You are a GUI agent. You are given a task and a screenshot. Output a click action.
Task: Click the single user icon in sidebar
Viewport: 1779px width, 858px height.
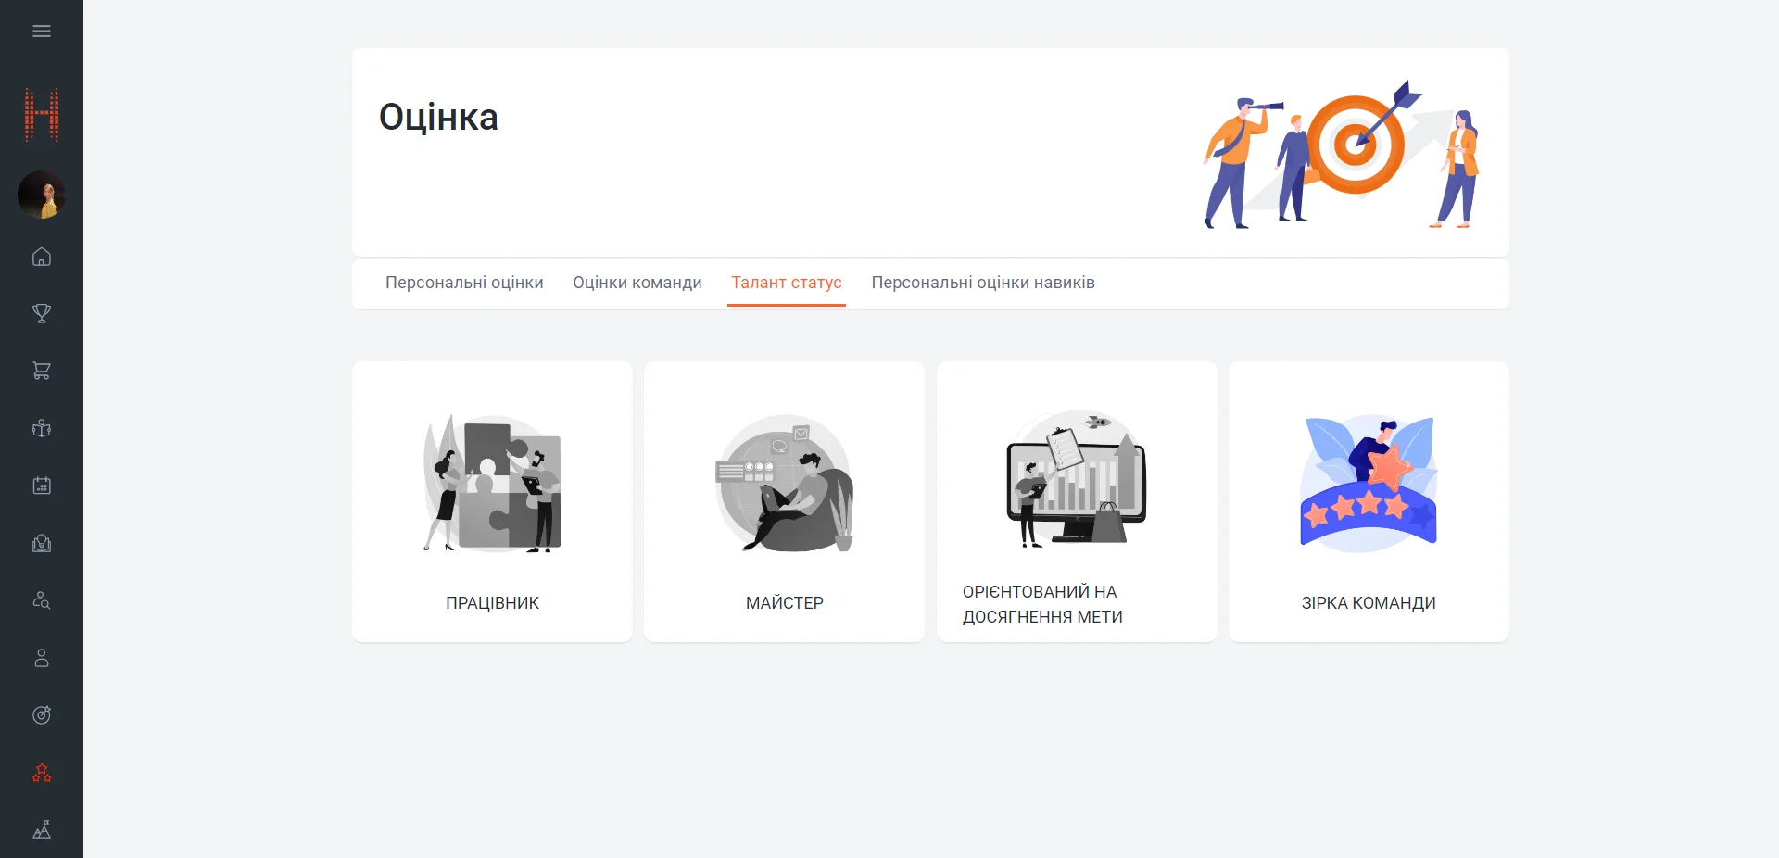click(42, 658)
